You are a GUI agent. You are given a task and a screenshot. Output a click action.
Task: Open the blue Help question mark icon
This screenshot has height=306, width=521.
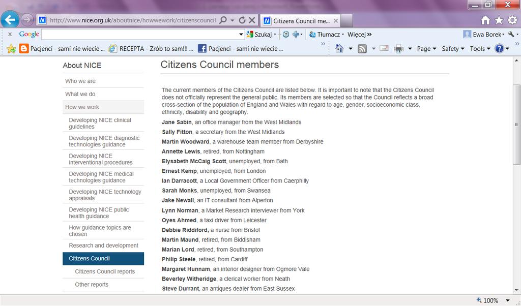[499, 49]
